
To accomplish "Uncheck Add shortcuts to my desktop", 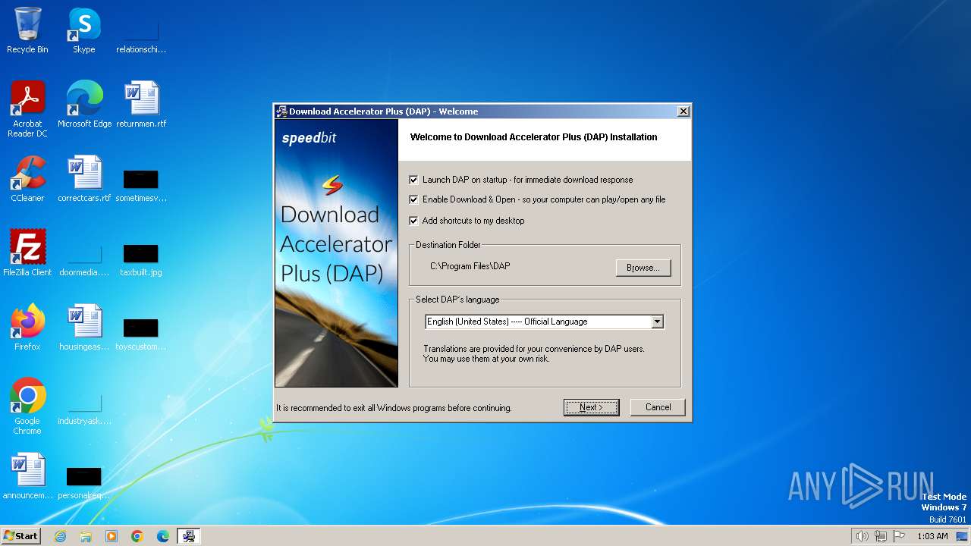I will click(413, 221).
